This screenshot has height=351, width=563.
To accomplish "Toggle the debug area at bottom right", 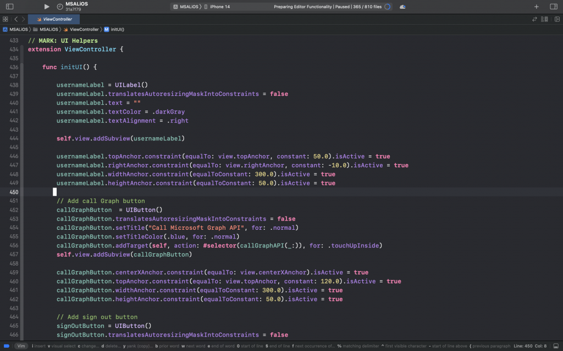I will 556,346.
